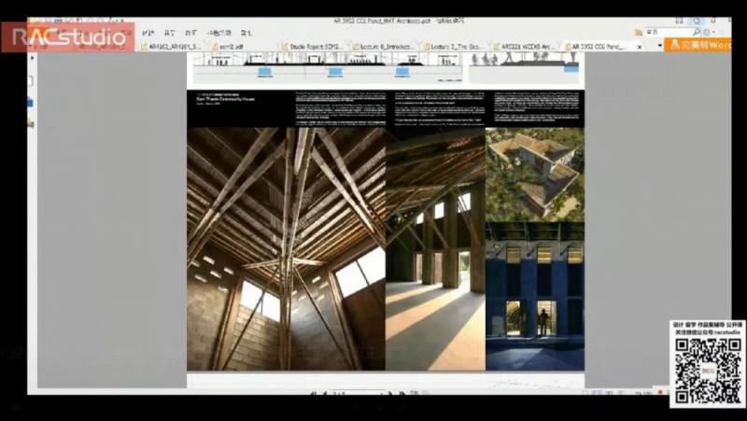
Task: Click the orange convert to Word button
Action: pos(698,45)
